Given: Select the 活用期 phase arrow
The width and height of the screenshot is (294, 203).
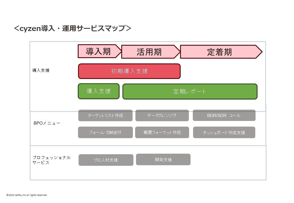Looking at the screenshot, I should click(150, 52).
